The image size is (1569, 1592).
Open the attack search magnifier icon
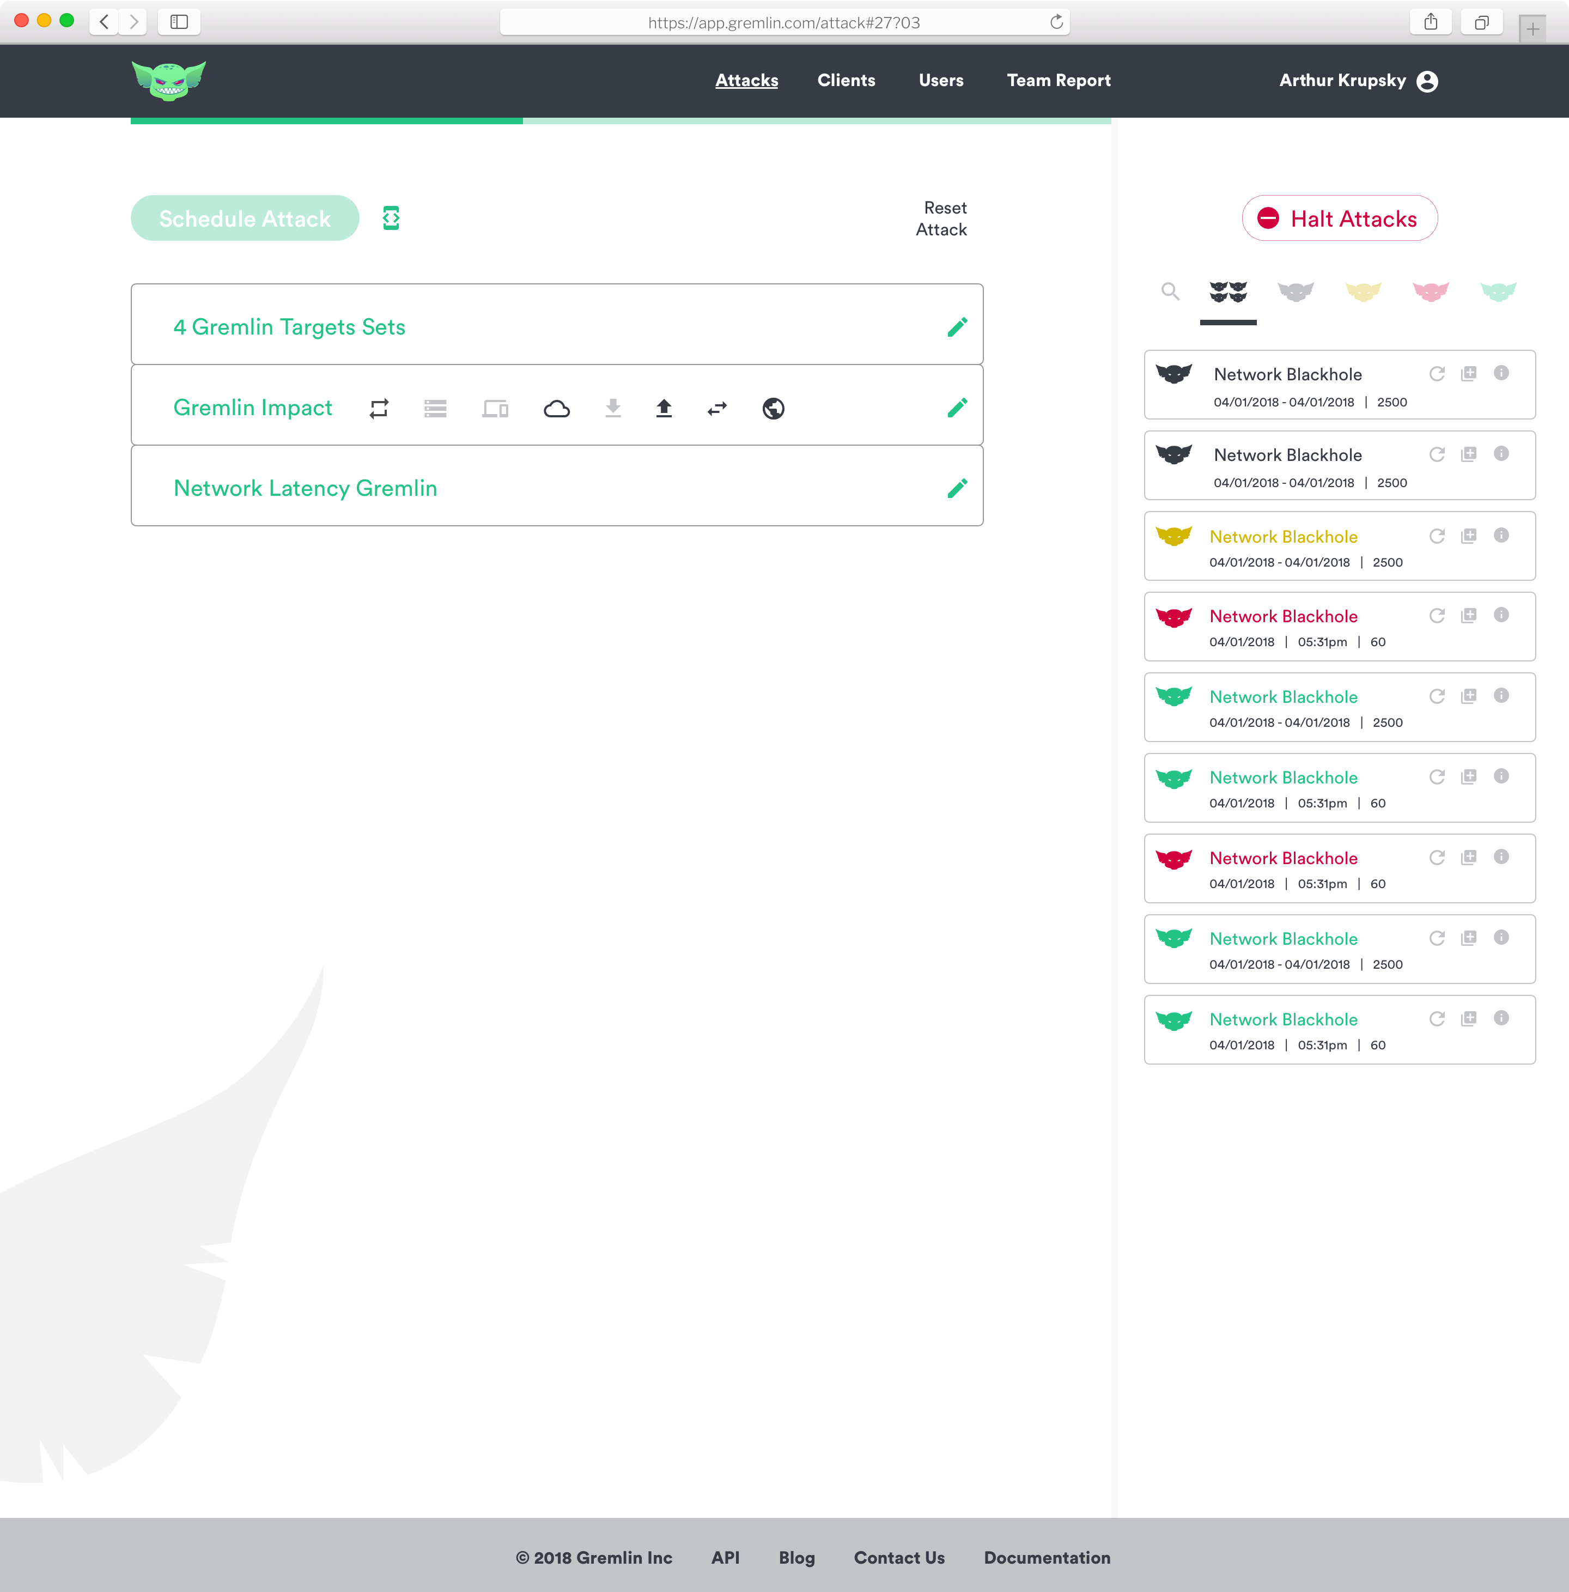(1169, 291)
